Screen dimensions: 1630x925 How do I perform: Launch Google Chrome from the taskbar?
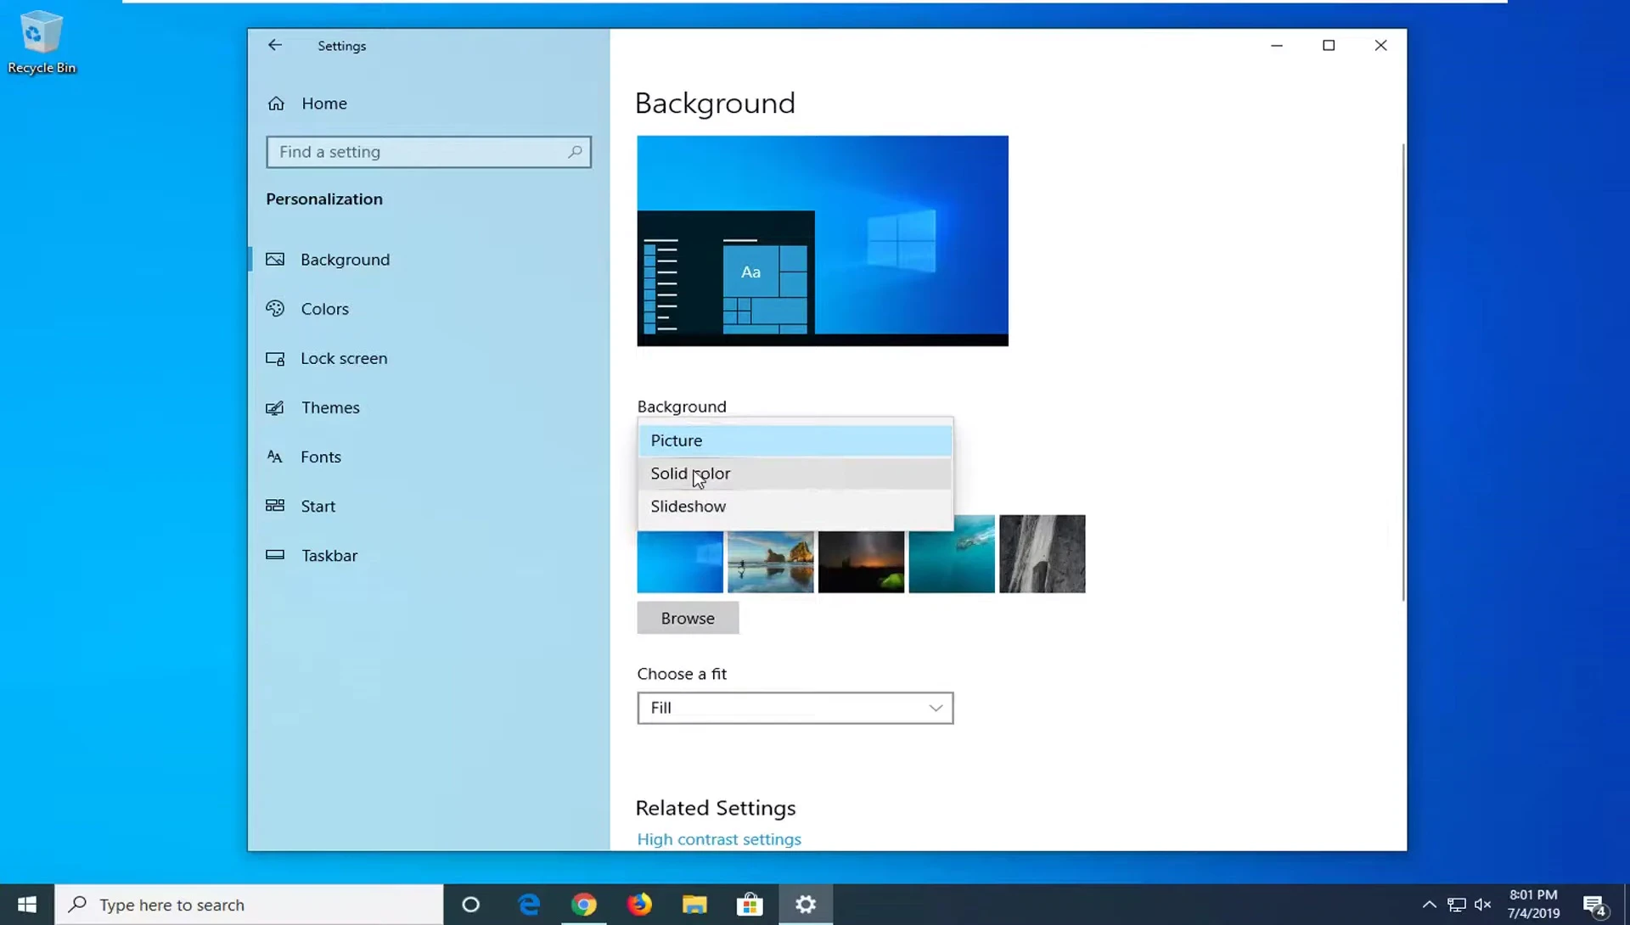tap(584, 905)
